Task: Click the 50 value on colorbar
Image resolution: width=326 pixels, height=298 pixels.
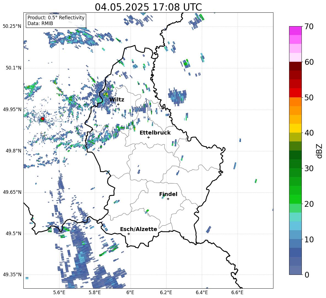Action: point(309,98)
